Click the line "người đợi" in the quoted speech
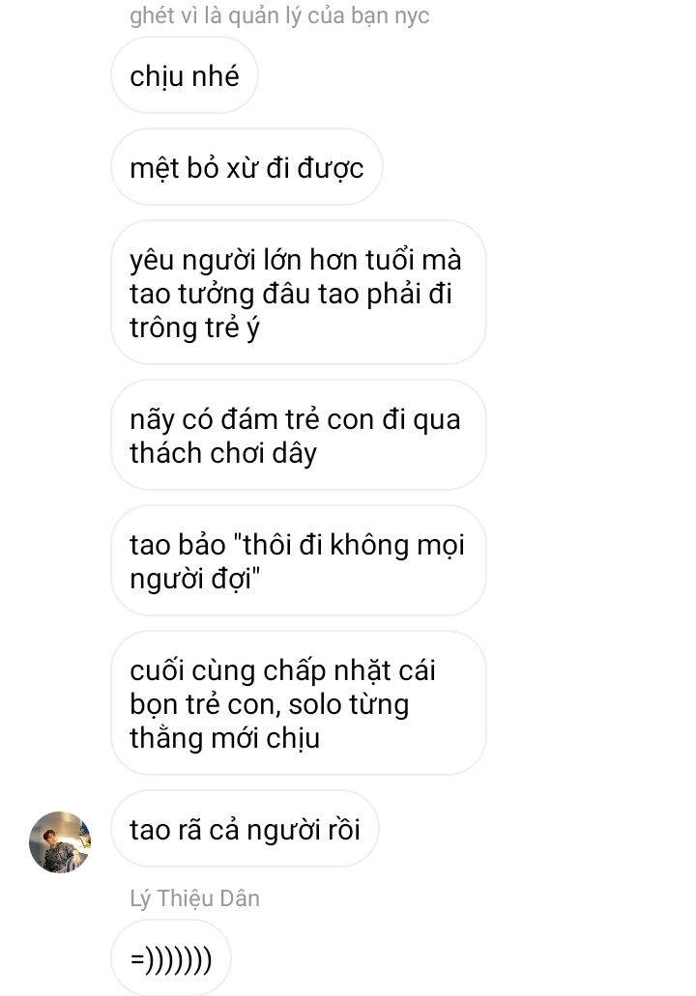Image resolution: width=696 pixels, height=996 pixels. tap(194, 579)
